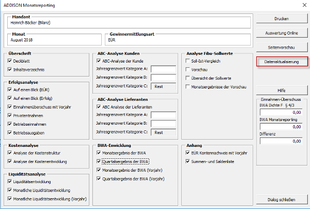This screenshot has height=209, width=310.
Task: Start the Datenaktualisierung
Action: click(282, 62)
